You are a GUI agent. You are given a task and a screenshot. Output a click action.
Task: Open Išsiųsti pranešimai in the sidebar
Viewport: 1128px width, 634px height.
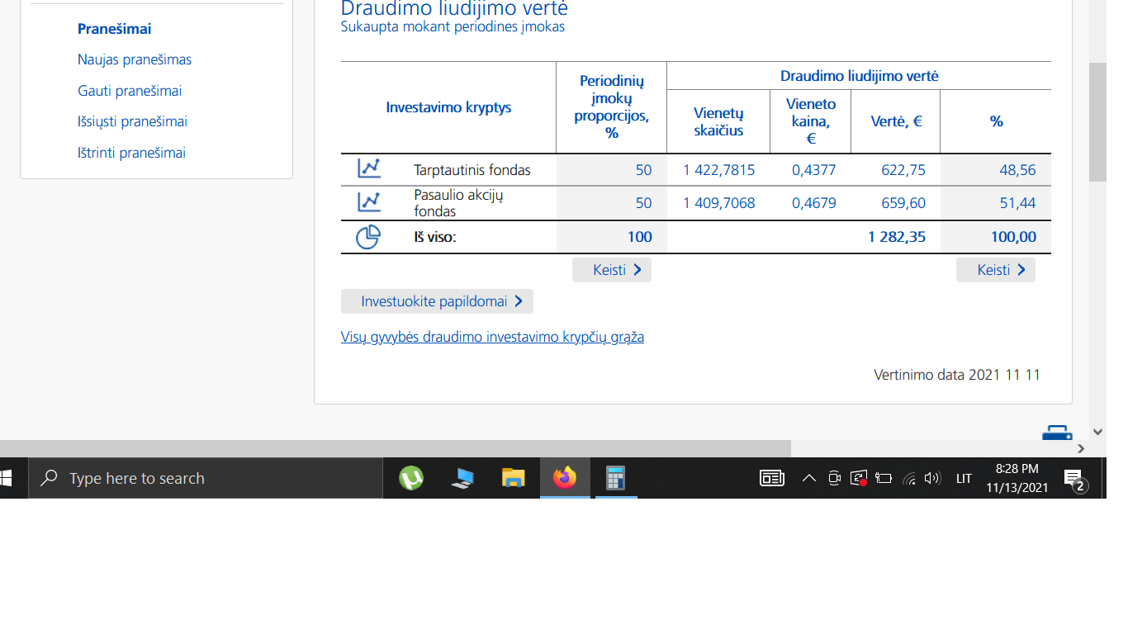tap(132, 121)
